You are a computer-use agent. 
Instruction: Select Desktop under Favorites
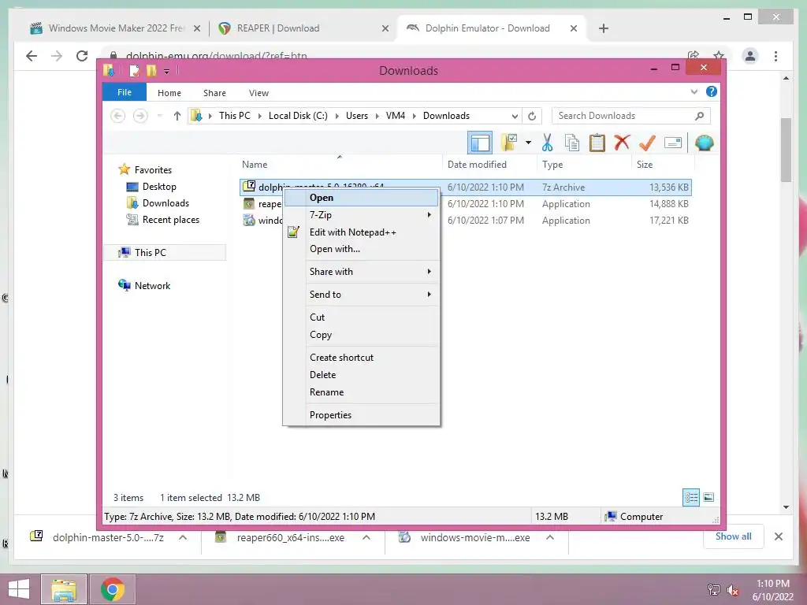(159, 187)
